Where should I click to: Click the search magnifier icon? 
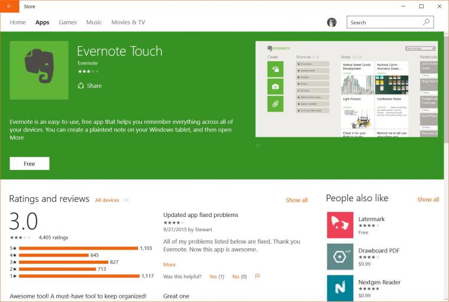click(x=426, y=22)
